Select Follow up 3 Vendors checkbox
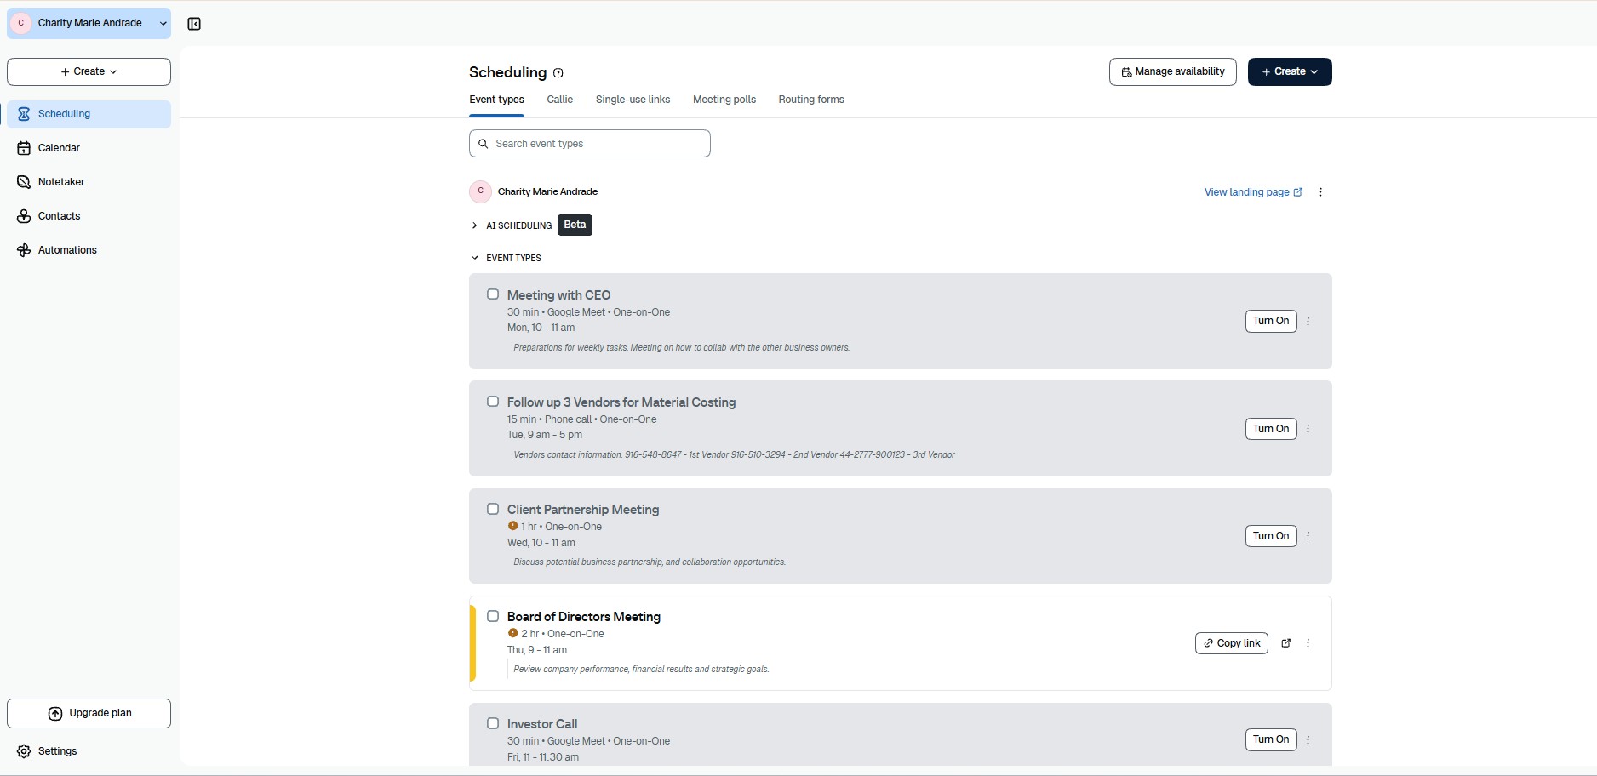This screenshot has width=1597, height=776. click(493, 402)
